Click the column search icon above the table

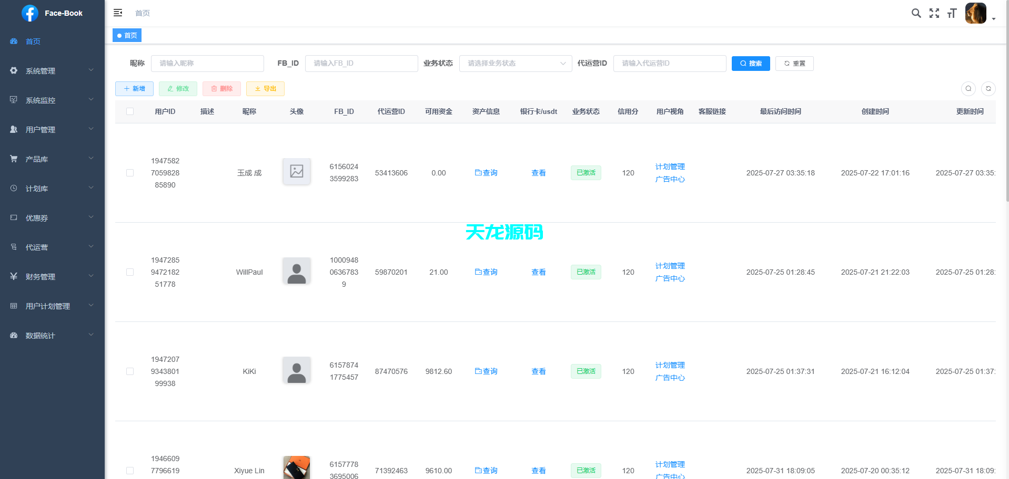click(968, 89)
